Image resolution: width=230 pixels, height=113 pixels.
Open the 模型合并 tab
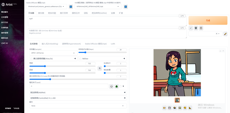click(76, 13)
